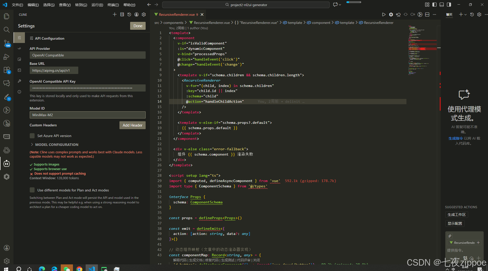This screenshot has width=488, height=271.
Task: Close the RecursiveRenderer.vue tab
Action: click(202, 15)
